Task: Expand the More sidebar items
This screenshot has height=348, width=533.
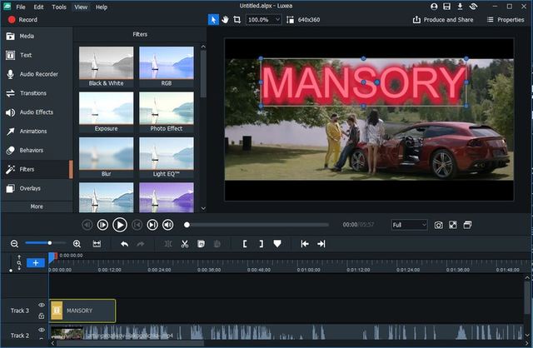Action: pyautogui.click(x=37, y=206)
